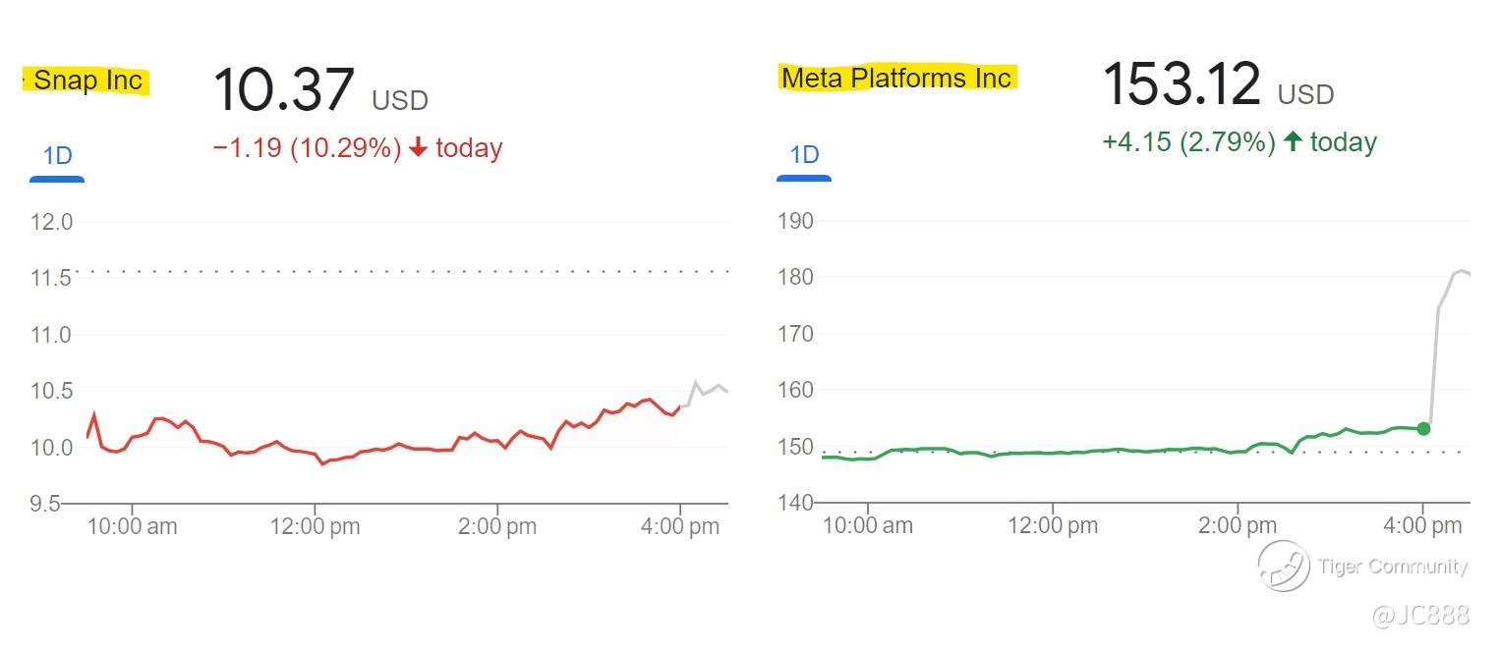Click the 12:00 pm label on Snap chart

[315, 526]
